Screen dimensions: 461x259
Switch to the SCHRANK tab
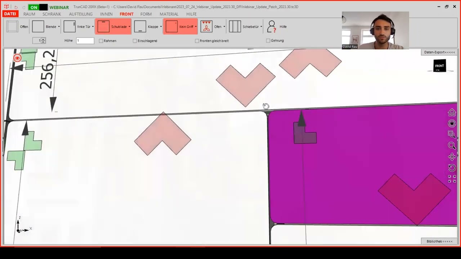[x=52, y=14]
